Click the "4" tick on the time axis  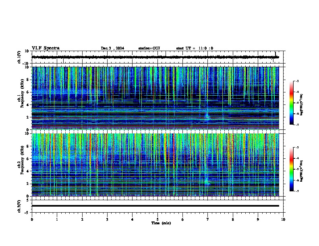click(133, 219)
